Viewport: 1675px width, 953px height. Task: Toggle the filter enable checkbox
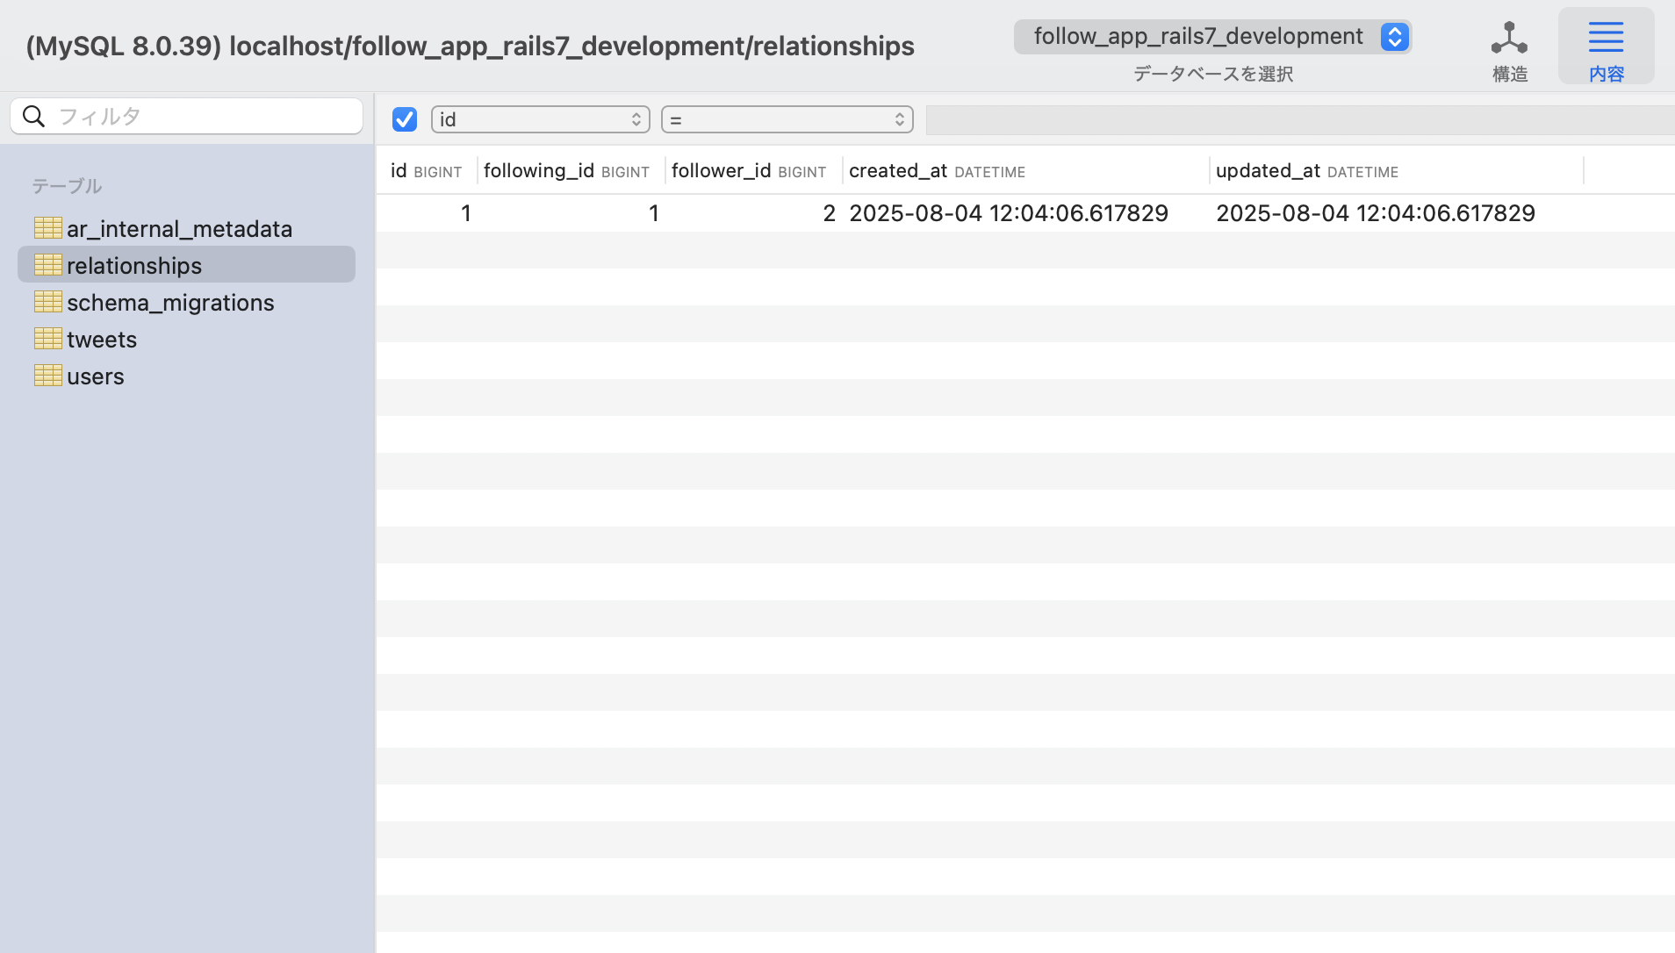pos(405,119)
